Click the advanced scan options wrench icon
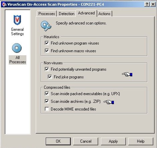 [x=46, y=26]
